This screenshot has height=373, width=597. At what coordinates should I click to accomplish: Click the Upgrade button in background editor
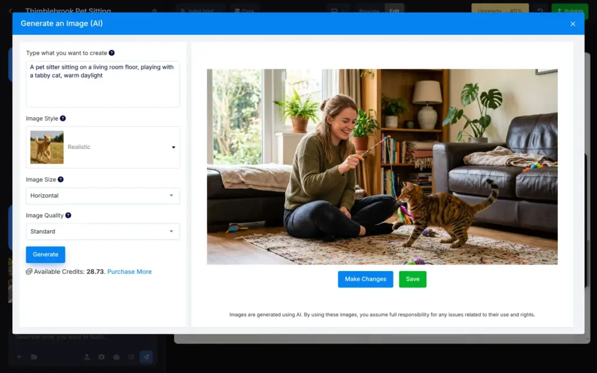500,9
